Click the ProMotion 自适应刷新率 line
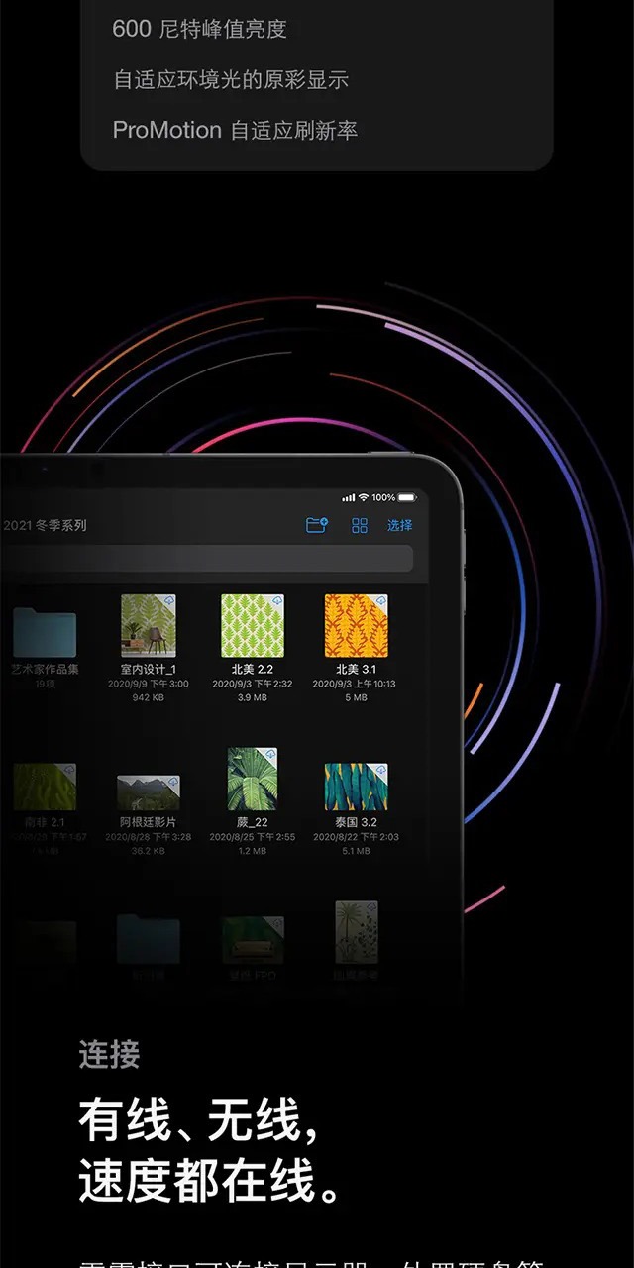 [x=236, y=130]
